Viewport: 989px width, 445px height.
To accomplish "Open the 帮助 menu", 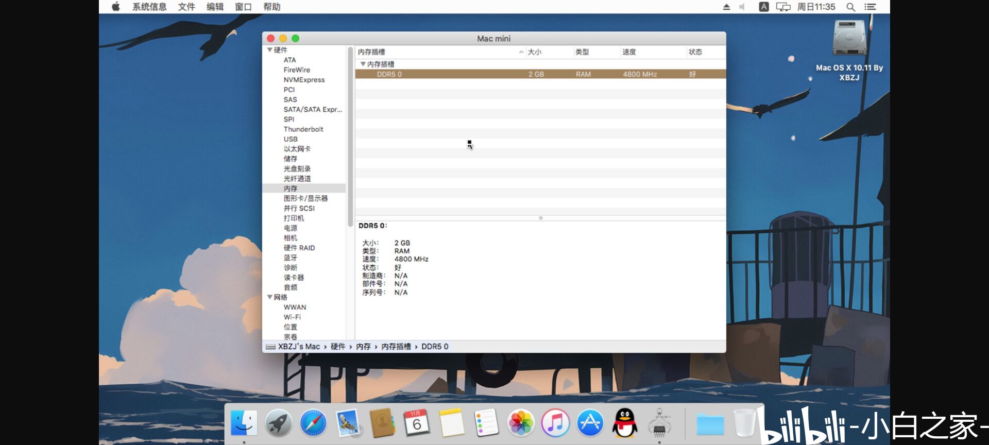I will tap(271, 7).
